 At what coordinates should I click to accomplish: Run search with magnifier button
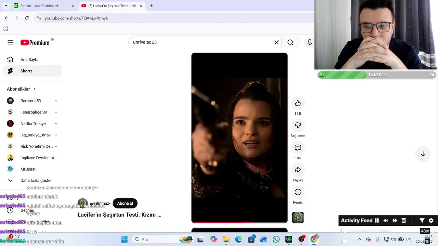tap(290, 42)
